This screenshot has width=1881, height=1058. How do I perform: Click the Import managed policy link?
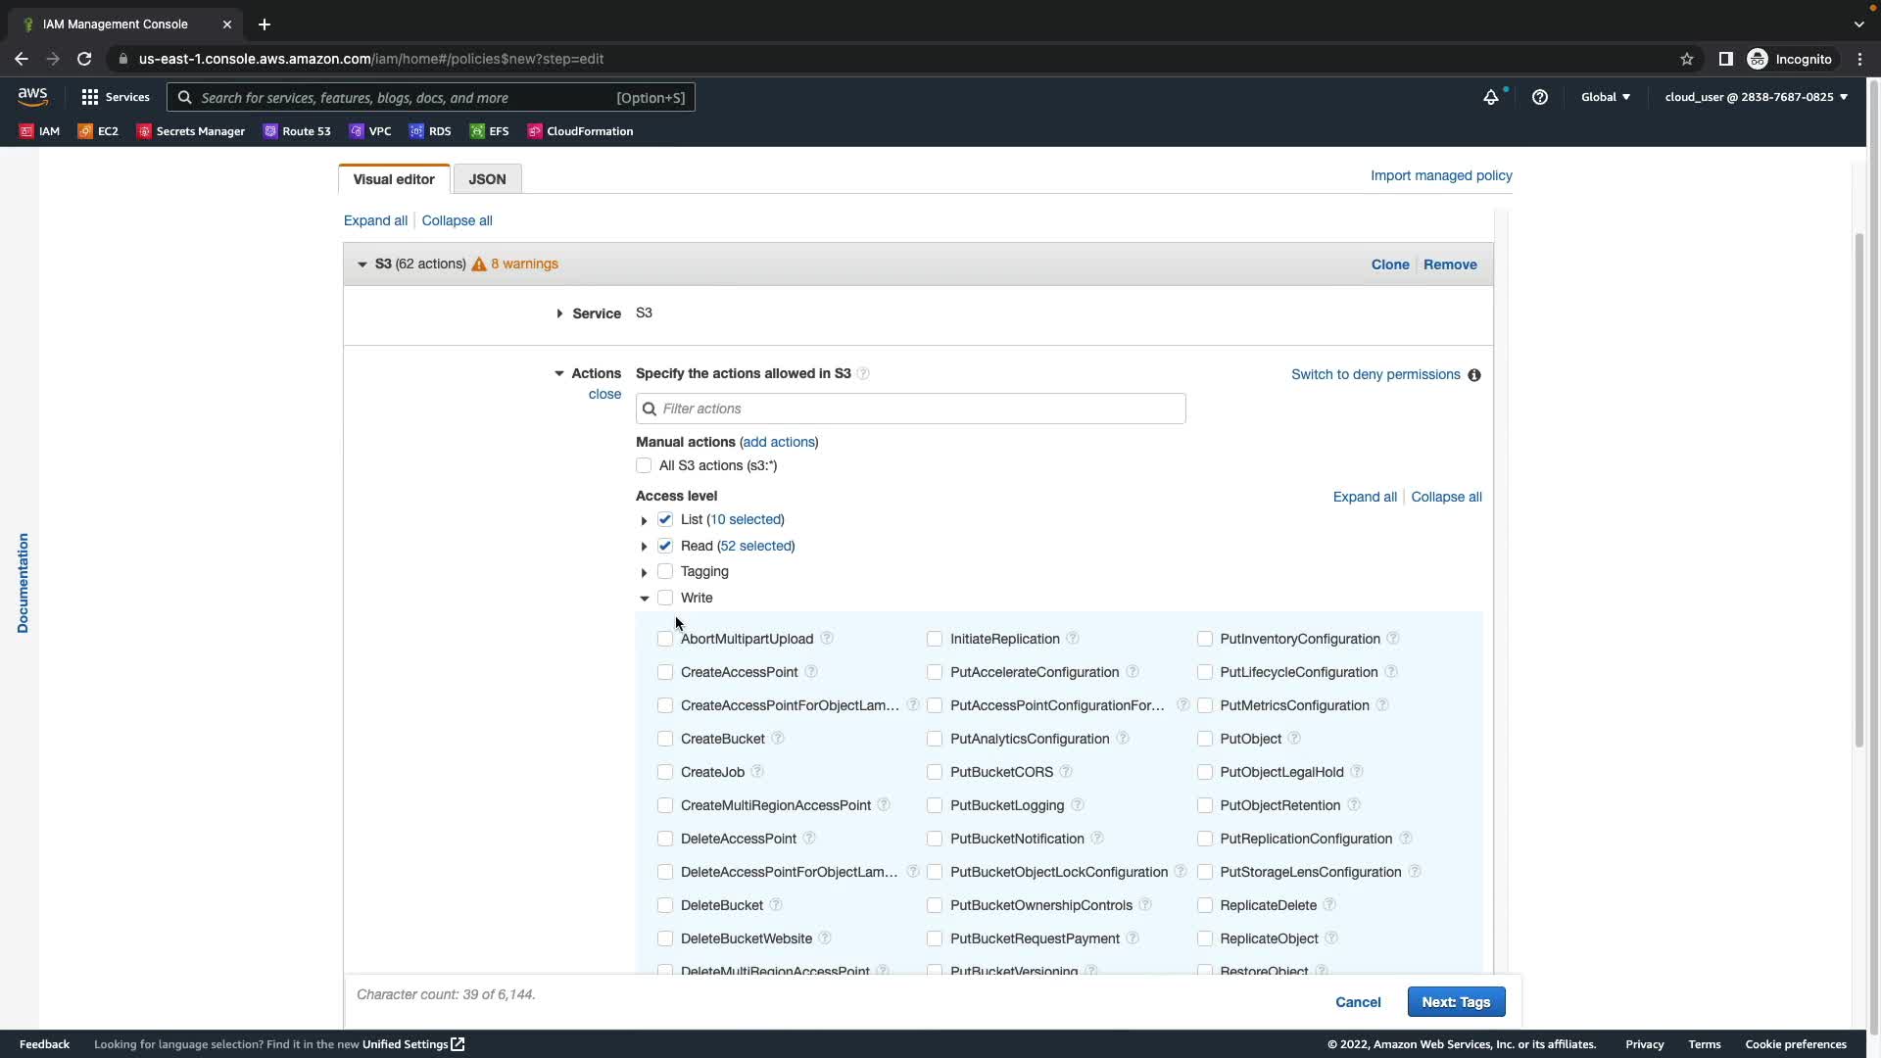click(x=1440, y=175)
